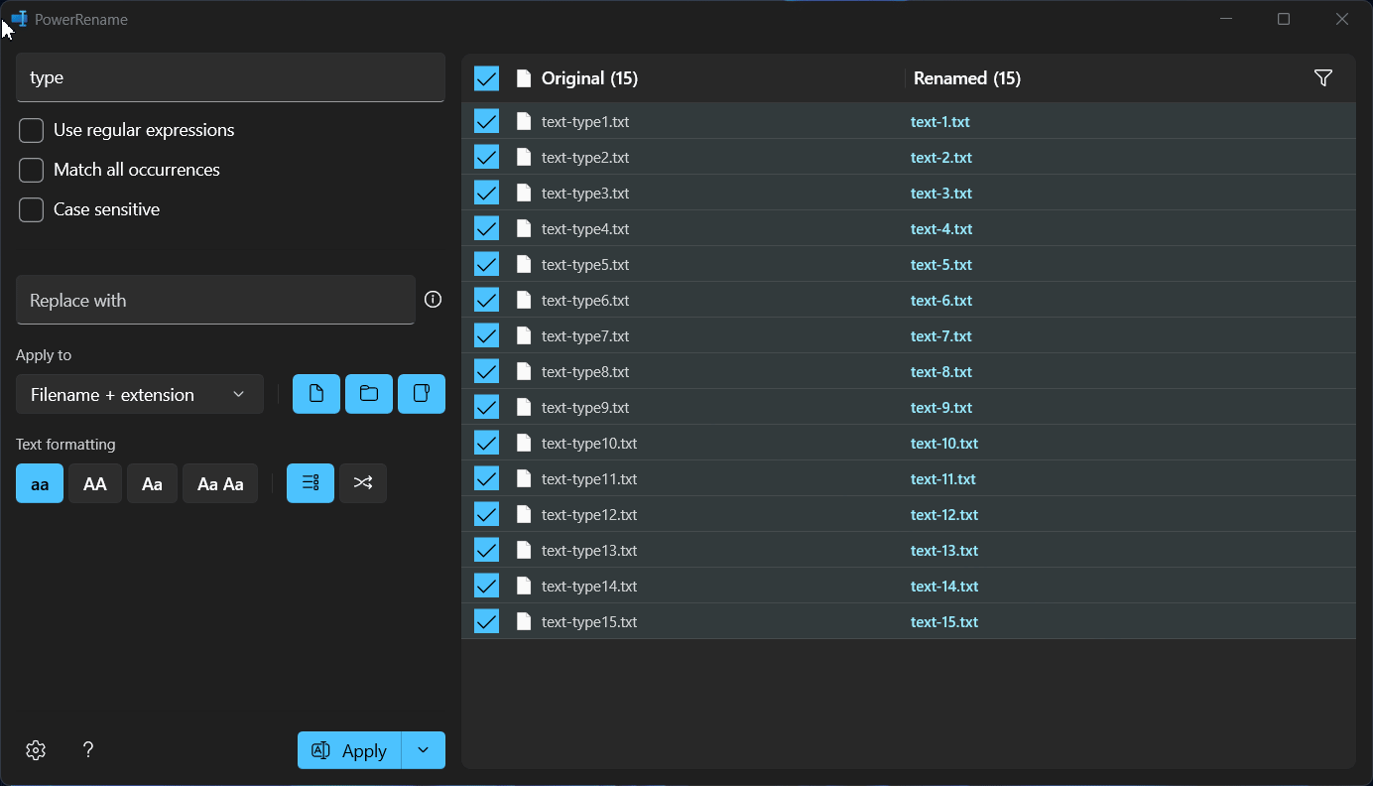This screenshot has height=786, width=1373.
Task: Open Filename + extension dropdown
Action: tap(140, 394)
